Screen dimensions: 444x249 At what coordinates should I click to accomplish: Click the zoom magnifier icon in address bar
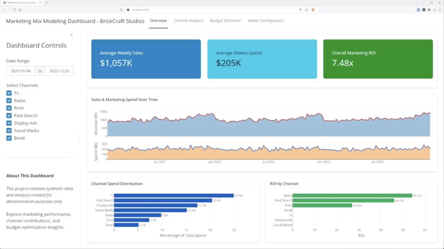click(300, 10)
